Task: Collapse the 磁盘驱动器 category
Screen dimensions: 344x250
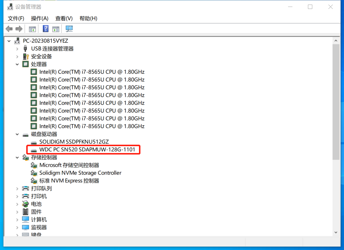Action: (x=17, y=134)
